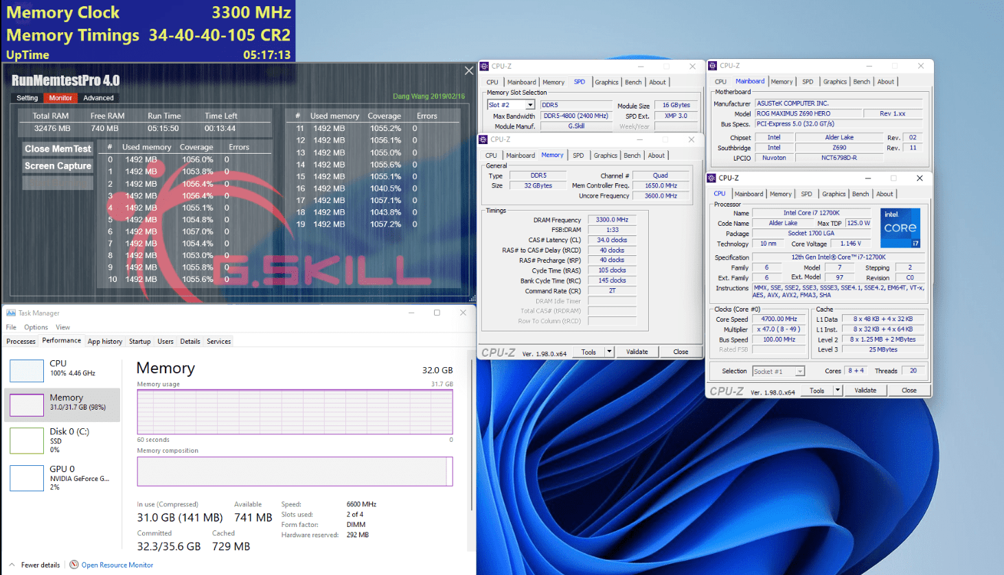The image size is (1004, 575).
Task: Click the CPU-Z icon in the CPU window title
Action: point(711,178)
